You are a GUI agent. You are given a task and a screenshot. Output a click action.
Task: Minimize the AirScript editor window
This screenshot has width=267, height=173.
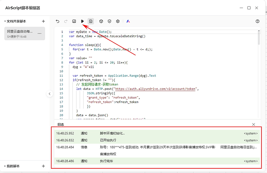(x=241, y=8)
